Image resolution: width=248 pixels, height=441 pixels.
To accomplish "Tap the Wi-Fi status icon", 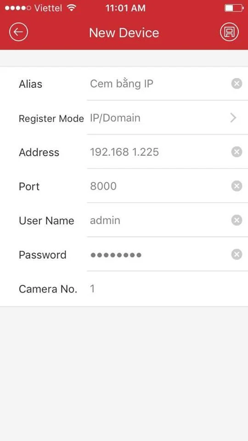I will [72, 8].
